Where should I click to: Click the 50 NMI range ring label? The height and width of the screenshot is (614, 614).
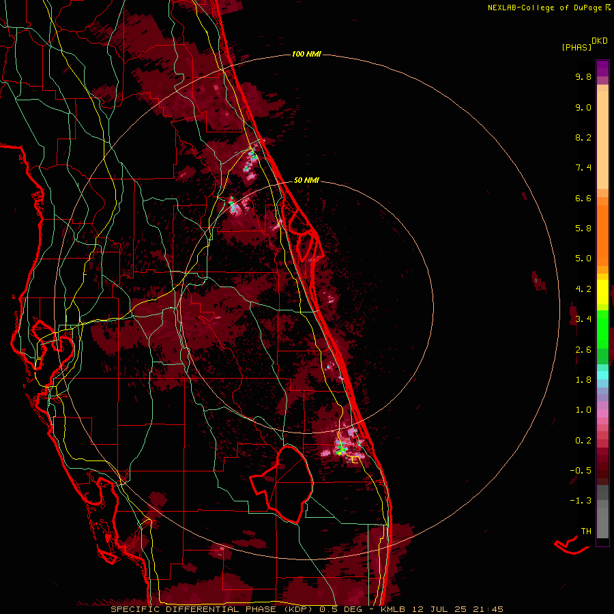pos(306,180)
